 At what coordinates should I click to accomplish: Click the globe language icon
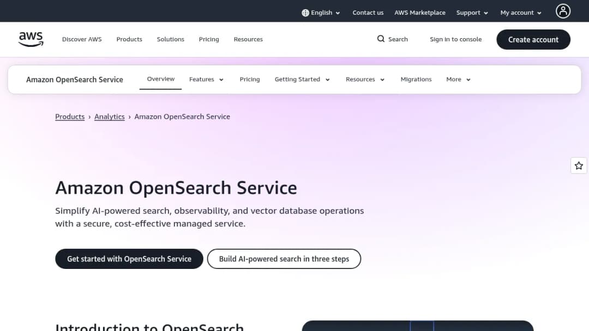pos(305,13)
